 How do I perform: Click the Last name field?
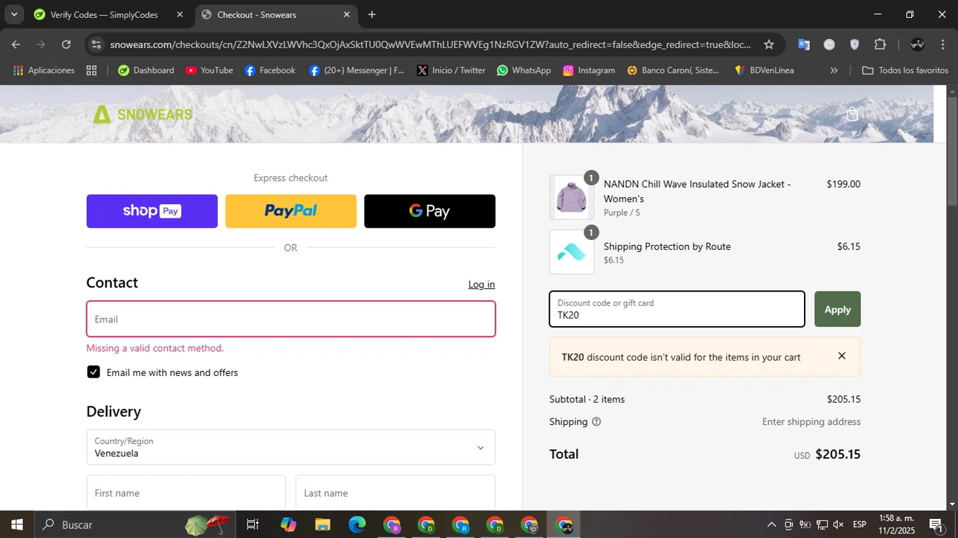pos(395,493)
